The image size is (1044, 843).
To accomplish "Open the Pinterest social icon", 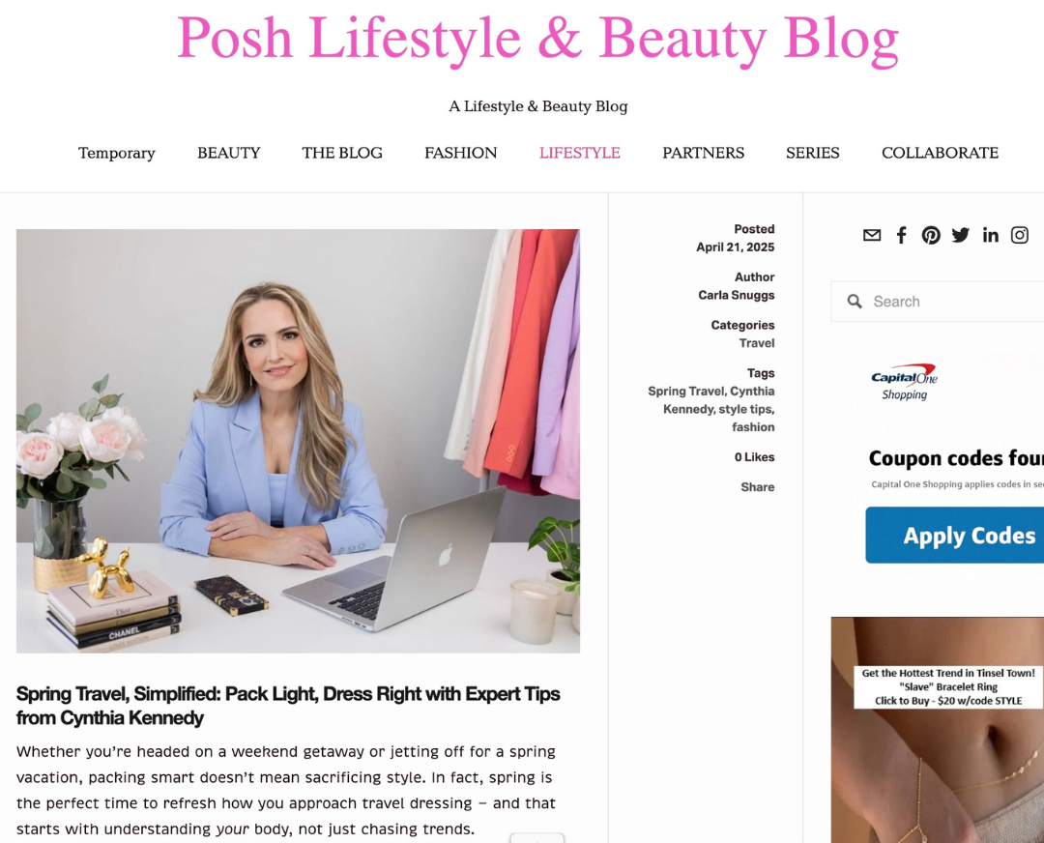I will 931,235.
